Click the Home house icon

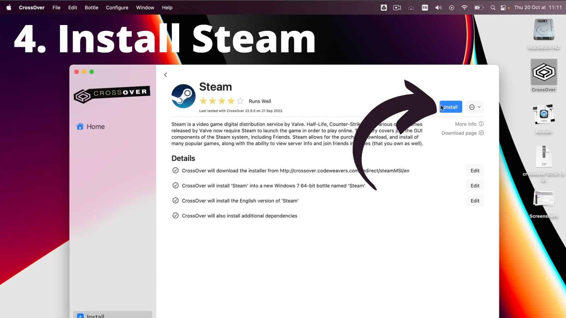click(80, 126)
